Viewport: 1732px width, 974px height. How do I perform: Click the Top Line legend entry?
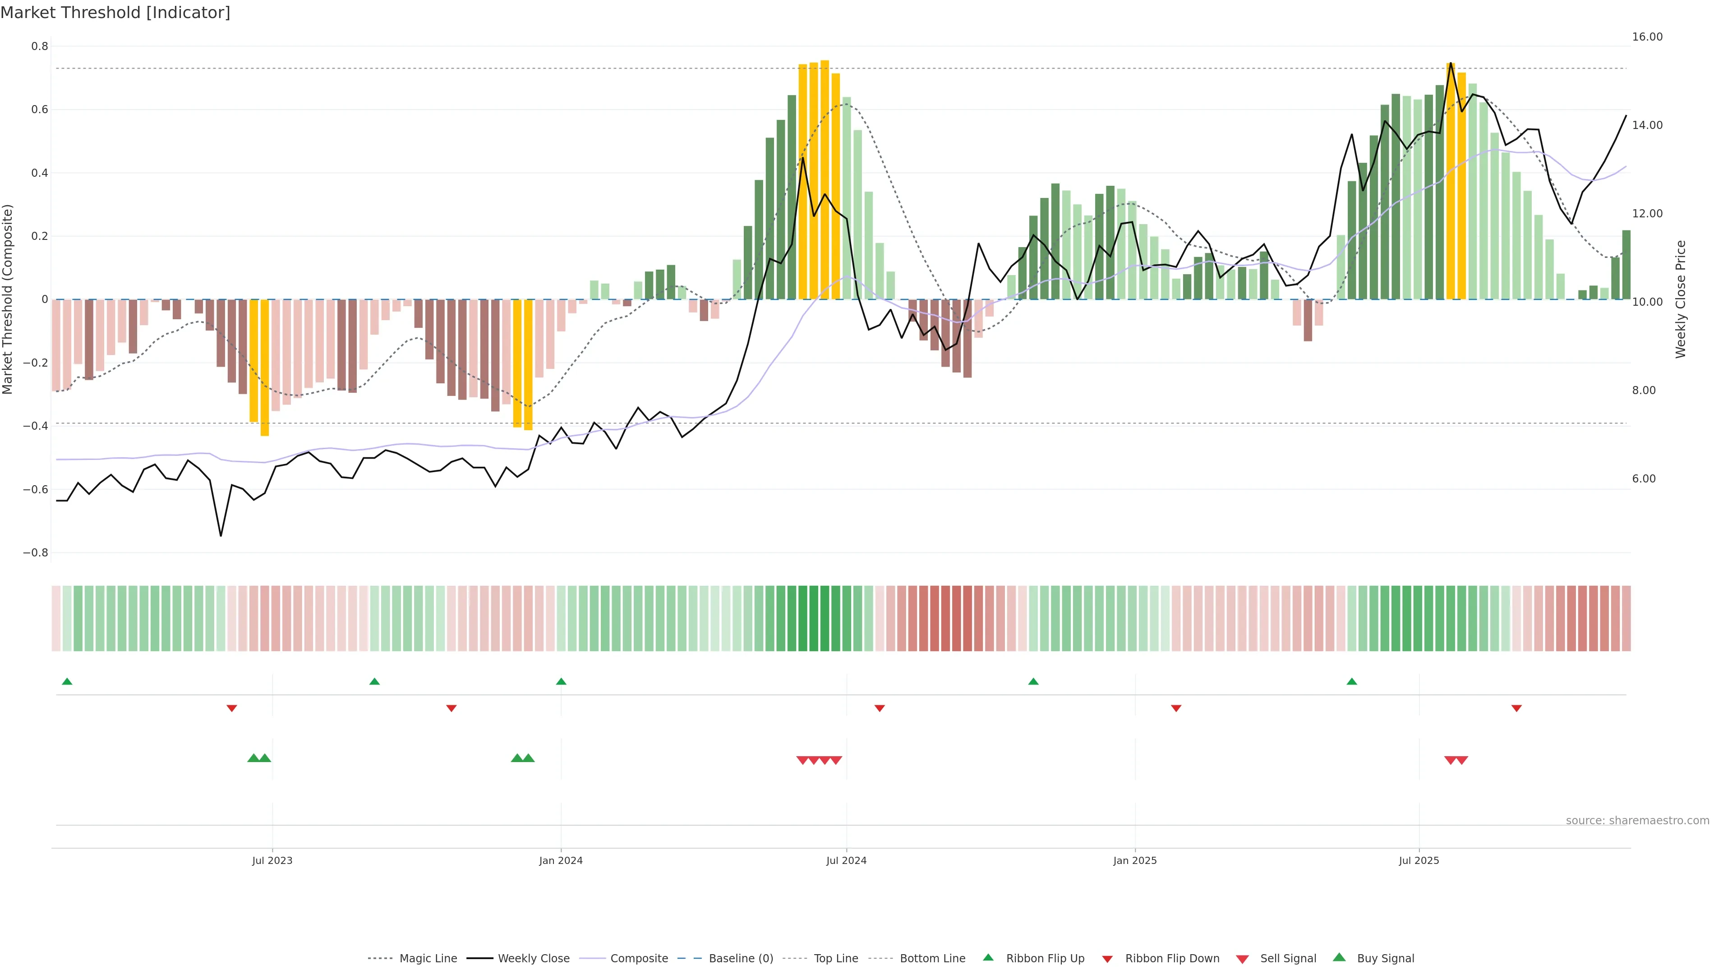tap(836, 959)
